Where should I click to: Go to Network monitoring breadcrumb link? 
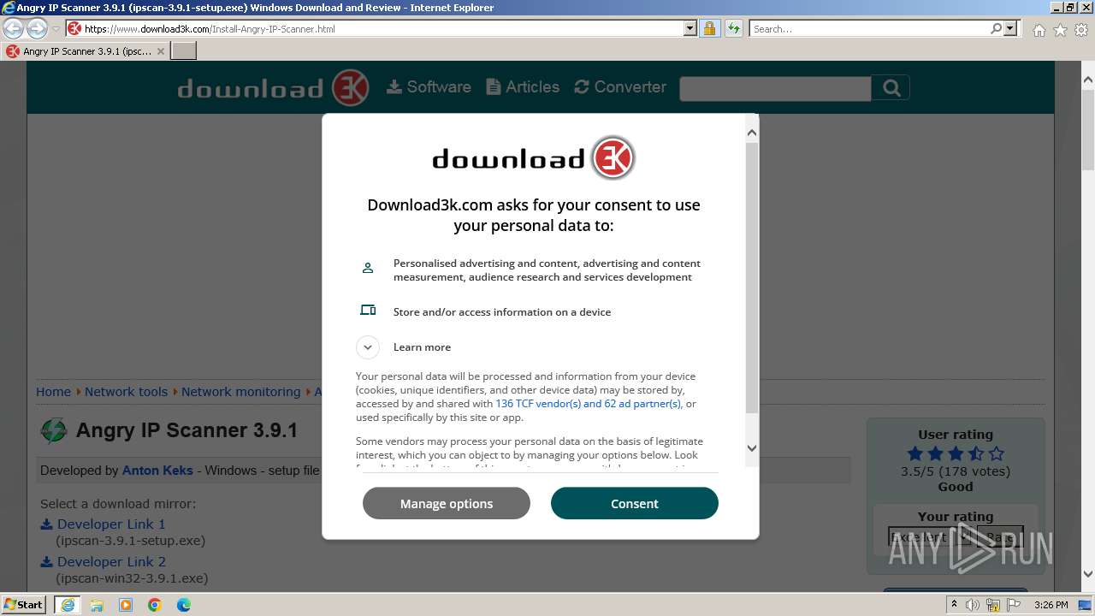240,391
